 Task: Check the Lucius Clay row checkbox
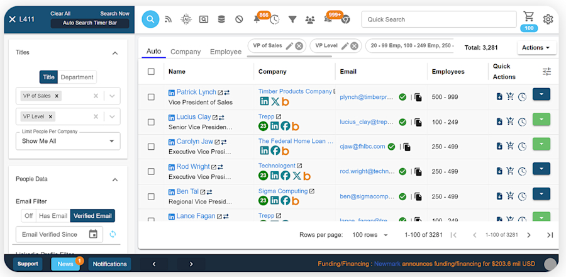point(151,122)
